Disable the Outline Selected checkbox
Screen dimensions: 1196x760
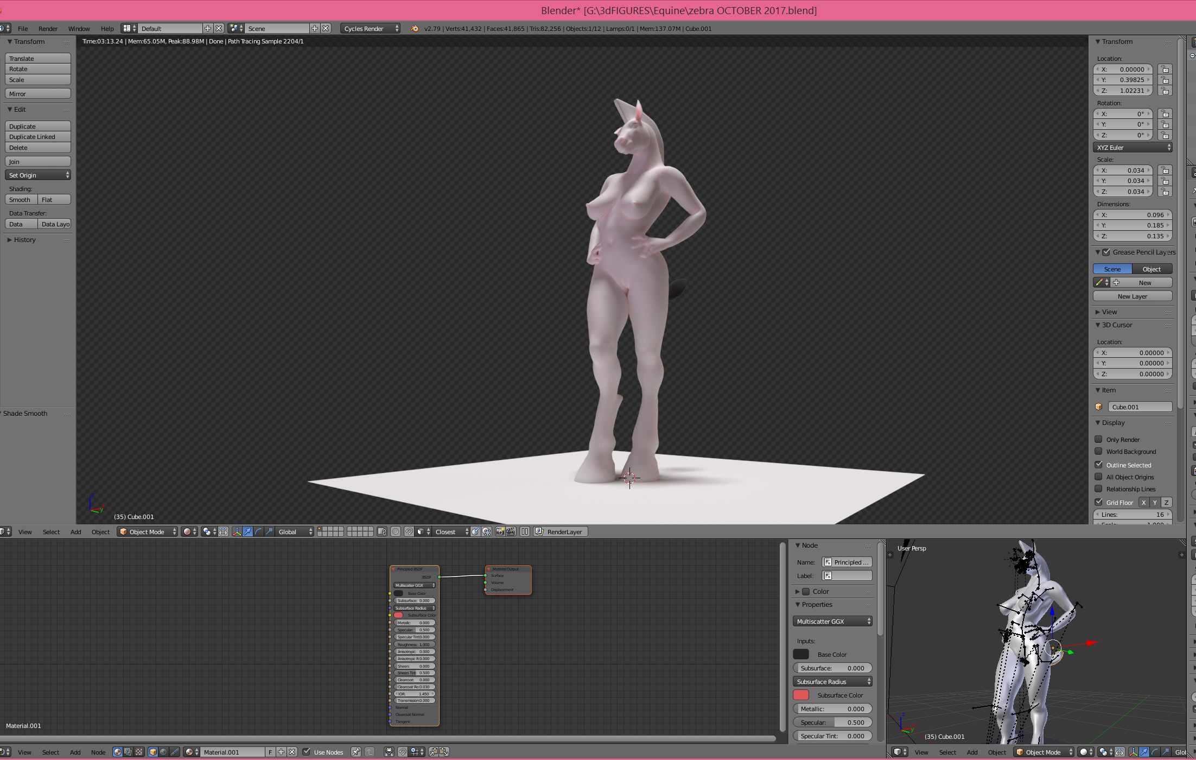click(1098, 465)
